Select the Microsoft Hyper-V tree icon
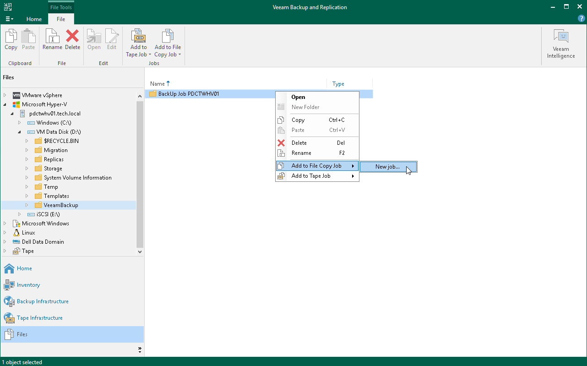 tap(16, 104)
